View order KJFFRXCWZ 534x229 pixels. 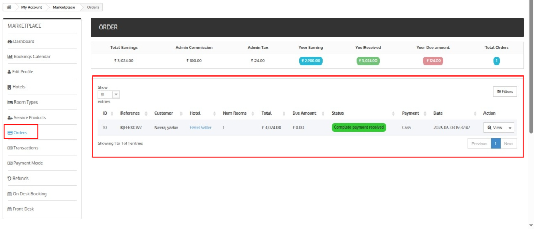click(495, 128)
